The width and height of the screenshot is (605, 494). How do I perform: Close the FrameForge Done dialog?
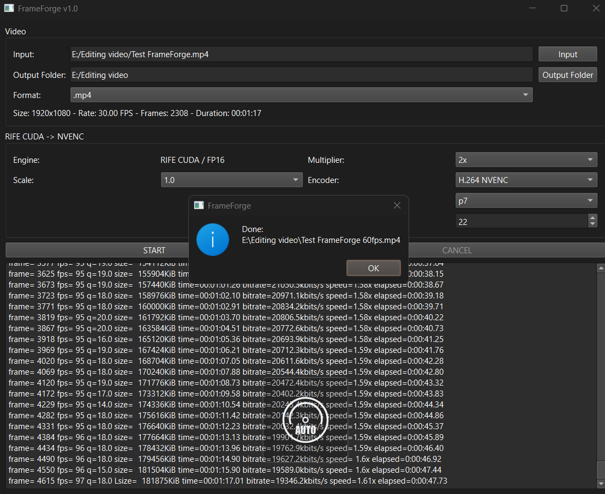(x=397, y=205)
